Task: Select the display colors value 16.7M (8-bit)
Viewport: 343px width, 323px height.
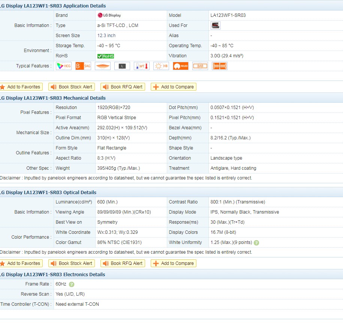Action: [x=223, y=232]
